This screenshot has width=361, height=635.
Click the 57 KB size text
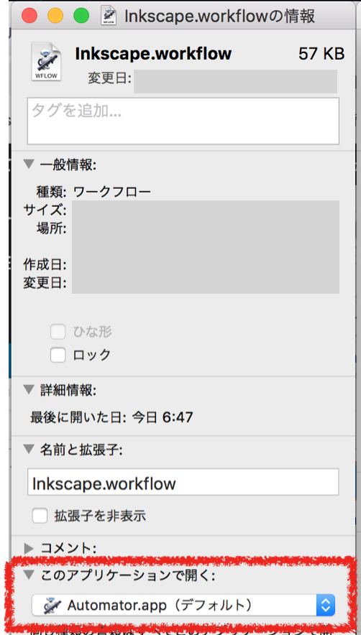[x=321, y=53]
